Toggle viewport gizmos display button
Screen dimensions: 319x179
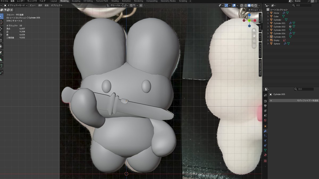coord(226,5)
